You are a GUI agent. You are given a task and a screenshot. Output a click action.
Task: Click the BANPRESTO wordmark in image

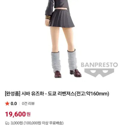[x=99, y=65]
